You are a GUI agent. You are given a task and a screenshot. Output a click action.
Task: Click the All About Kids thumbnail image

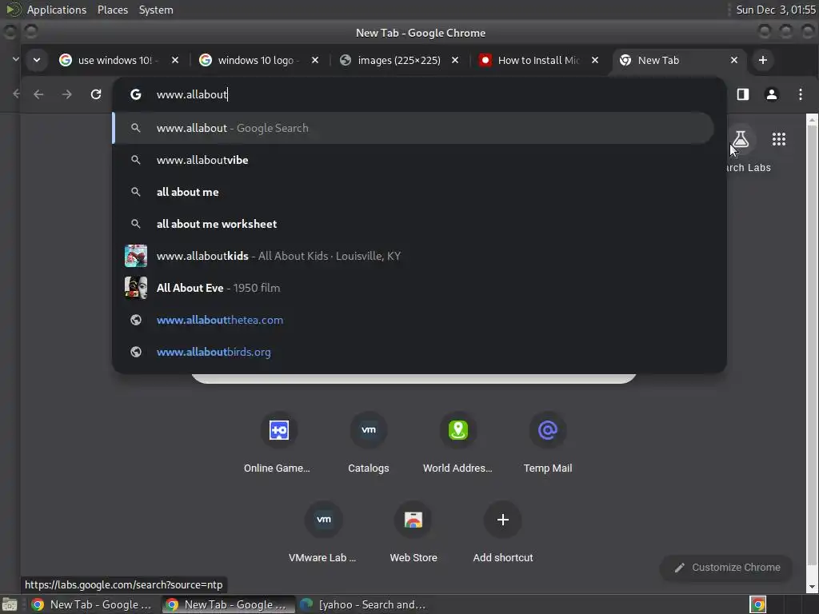tap(136, 256)
